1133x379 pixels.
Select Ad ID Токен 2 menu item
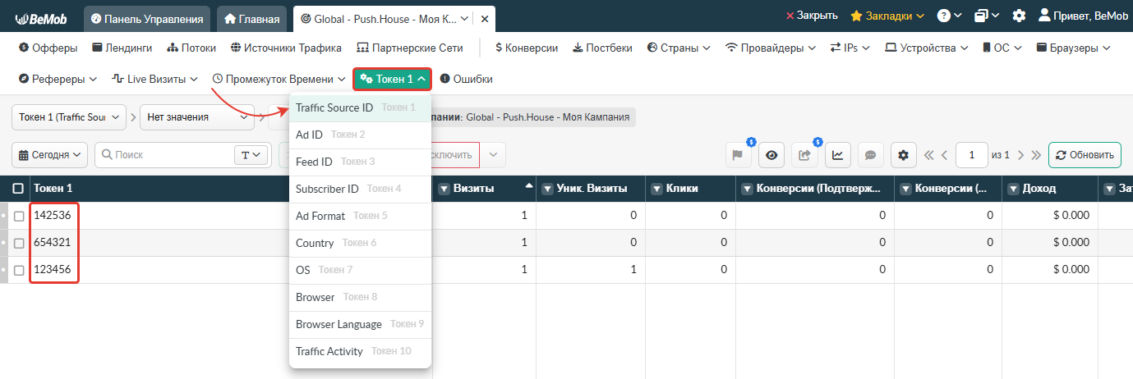360,135
